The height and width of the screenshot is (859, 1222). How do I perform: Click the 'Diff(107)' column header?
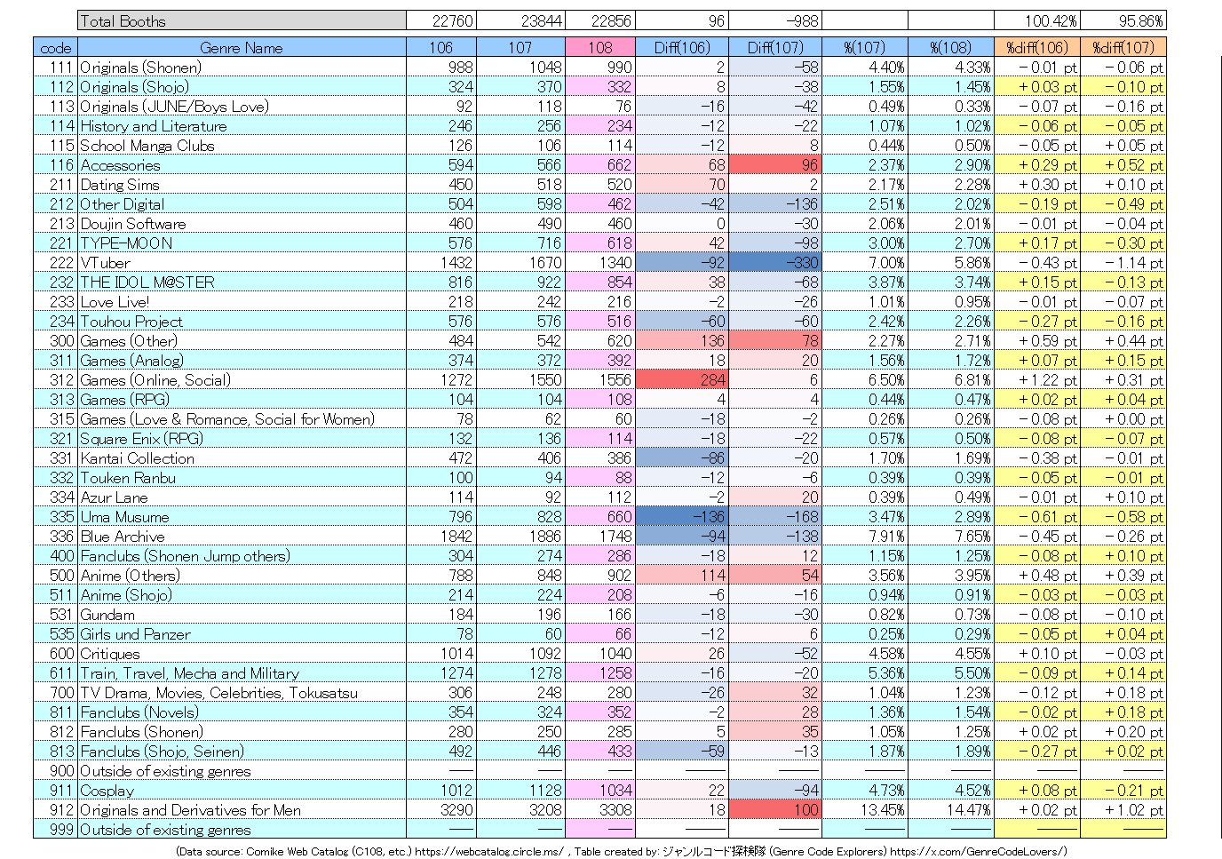pos(774,48)
